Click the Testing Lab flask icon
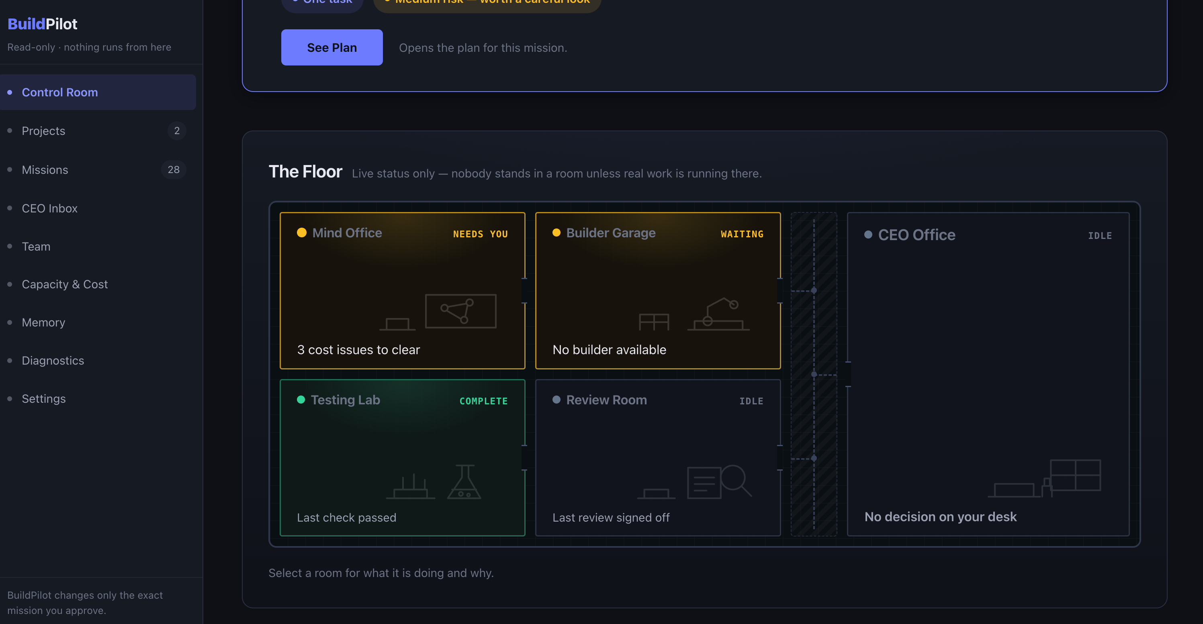 [x=464, y=481]
